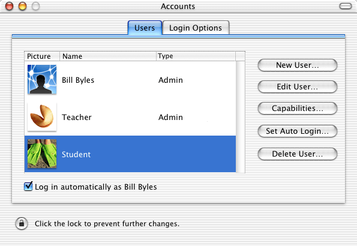Click the Set Auto Login button
This screenshot has width=357, height=246.
click(x=298, y=131)
